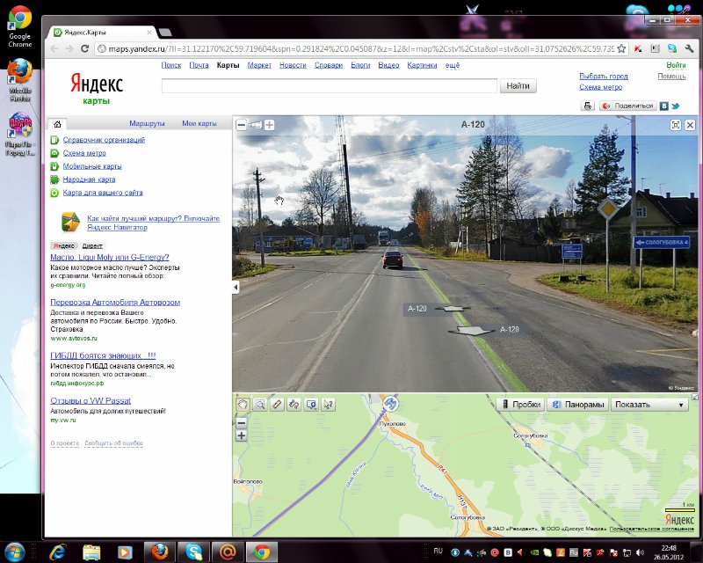Open Схема метро link at top right
Screen dimensions: 703x563
[601, 87]
